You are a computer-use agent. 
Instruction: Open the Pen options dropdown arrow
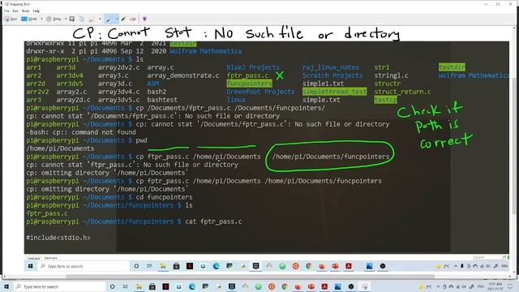[117, 19]
